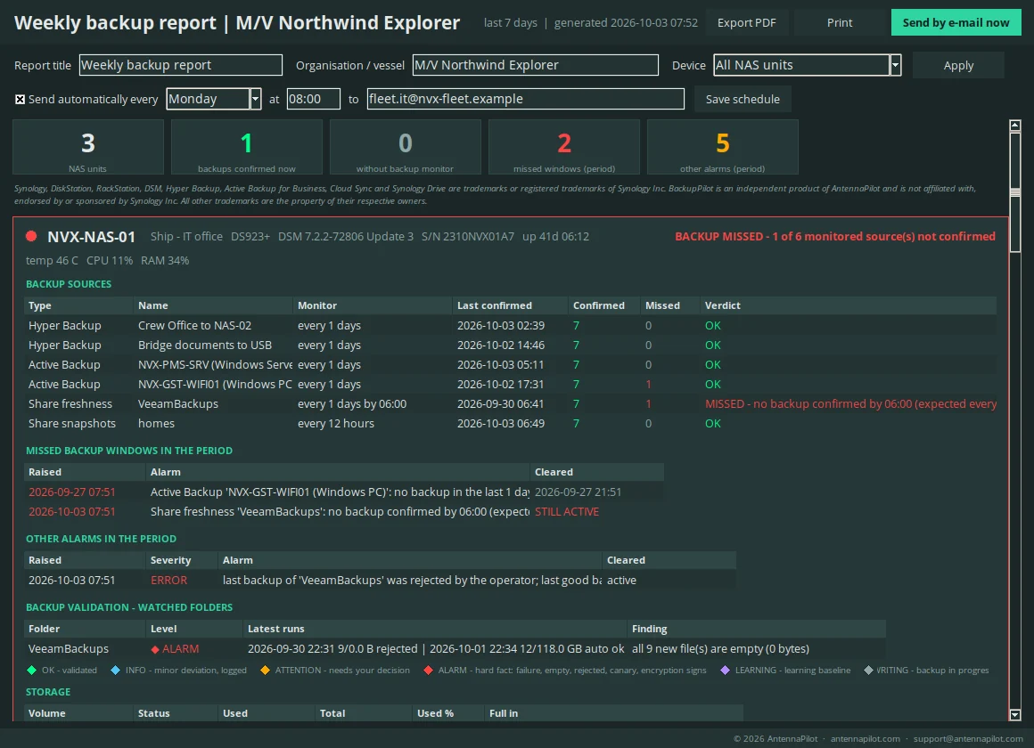1034x748 pixels.
Task: Click VeeamBackups in the Backup Sources table
Action: [178, 404]
